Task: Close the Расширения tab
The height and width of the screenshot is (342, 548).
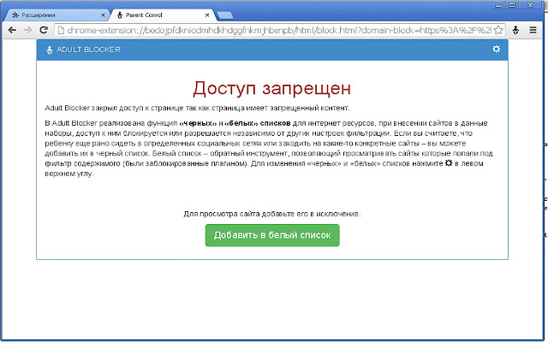Action: click(103, 15)
